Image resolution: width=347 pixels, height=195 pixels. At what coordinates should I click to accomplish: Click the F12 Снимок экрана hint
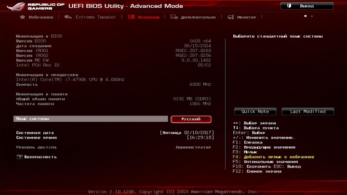257,171
